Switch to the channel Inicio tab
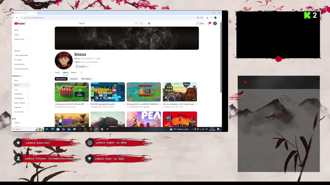The width and height of the screenshot is (330, 185). [x=57, y=72]
